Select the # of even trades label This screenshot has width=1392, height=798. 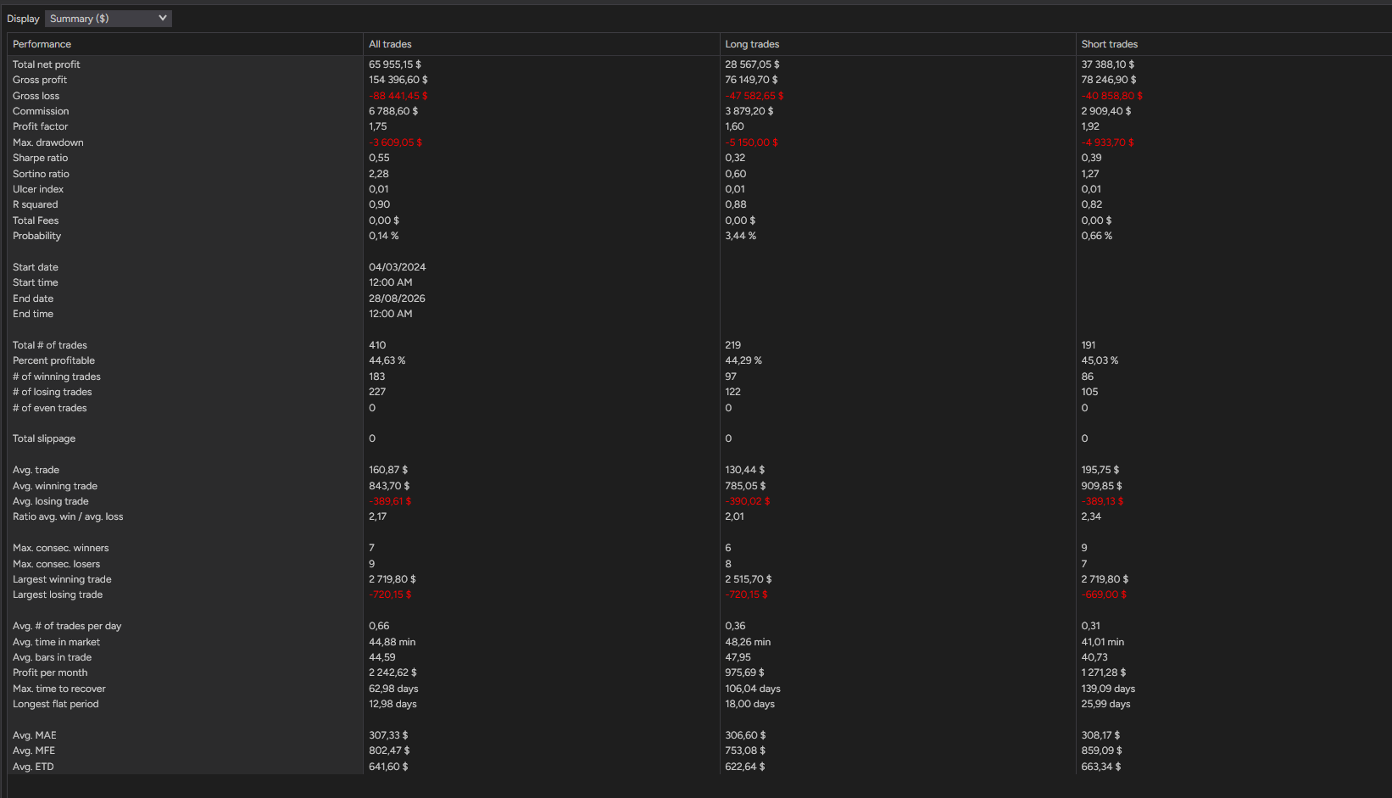point(50,408)
